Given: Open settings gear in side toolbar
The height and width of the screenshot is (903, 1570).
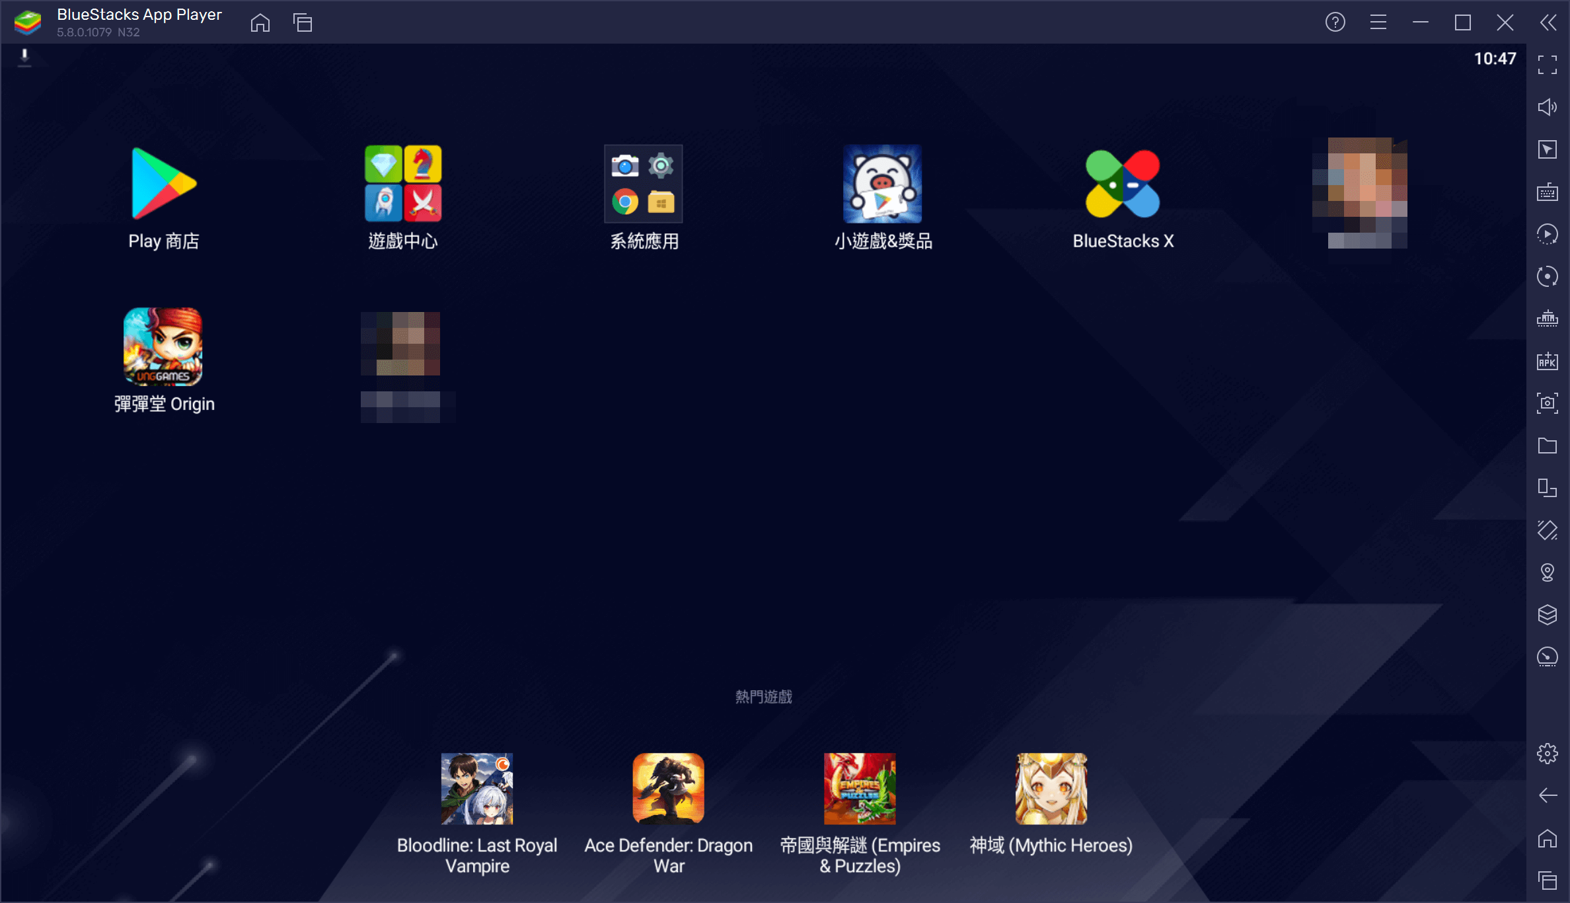Looking at the screenshot, I should tap(1548, 754).
